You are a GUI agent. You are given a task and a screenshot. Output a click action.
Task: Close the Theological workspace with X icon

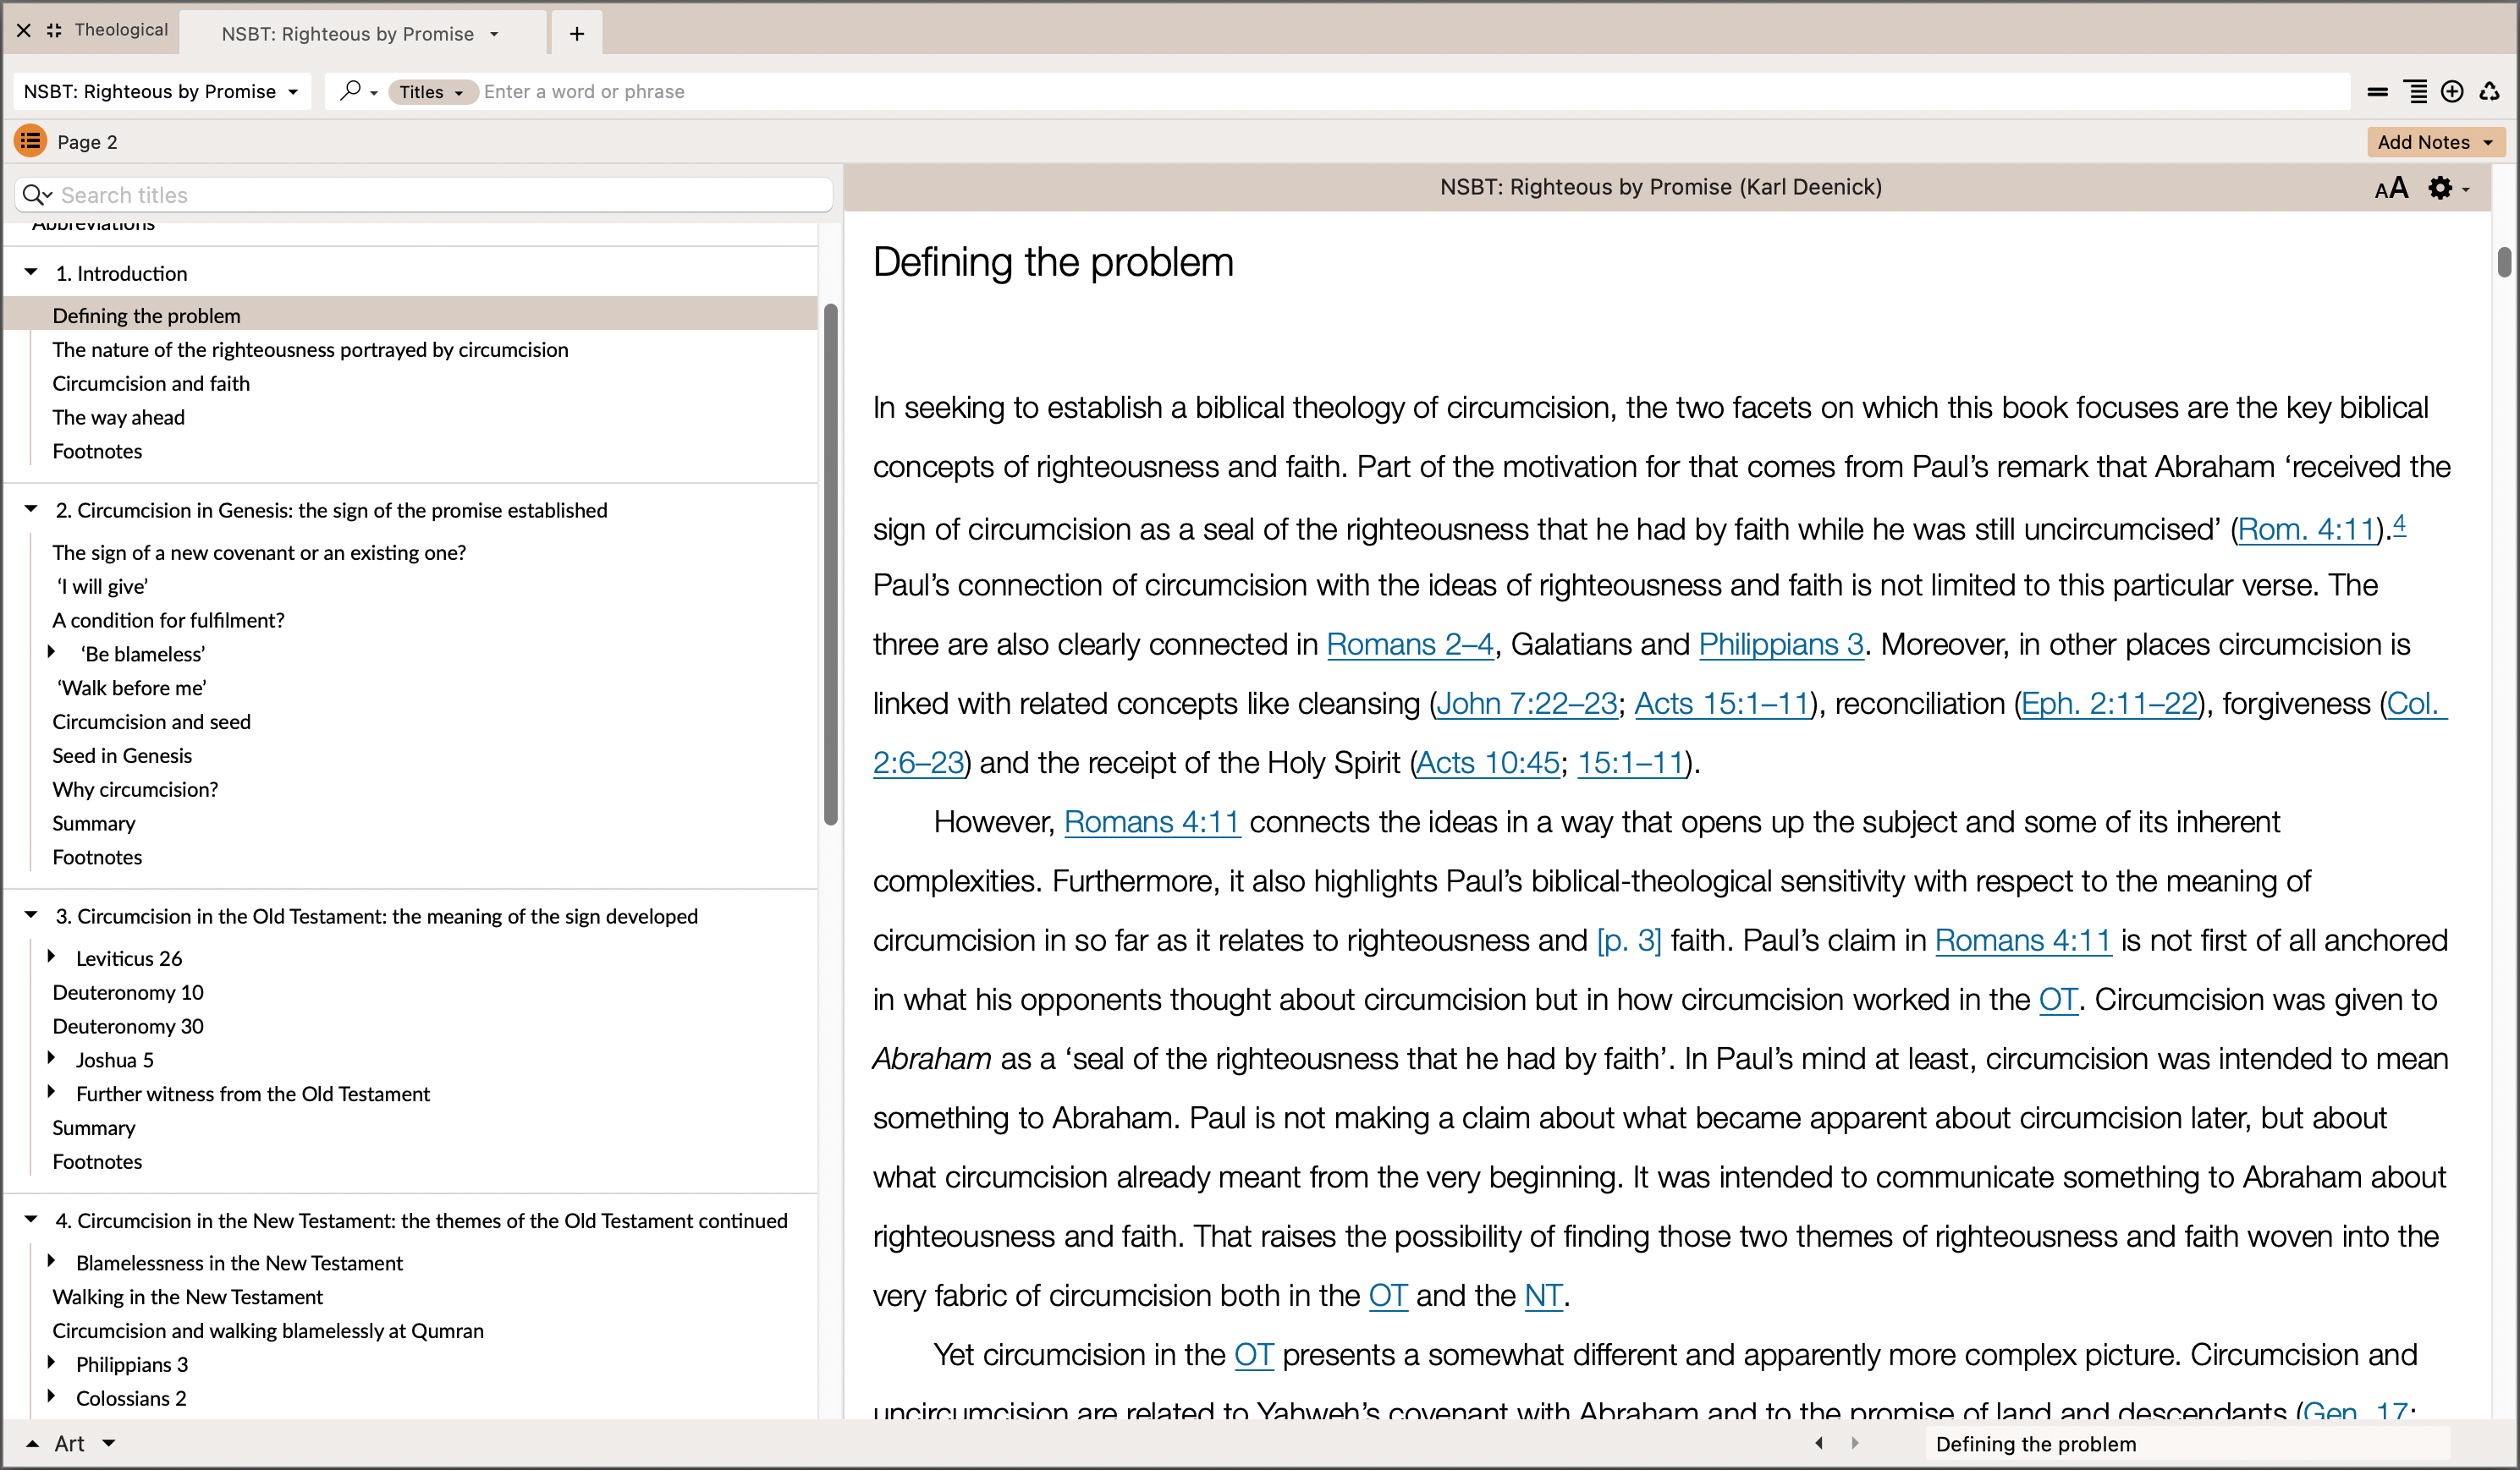pos(24,30)
